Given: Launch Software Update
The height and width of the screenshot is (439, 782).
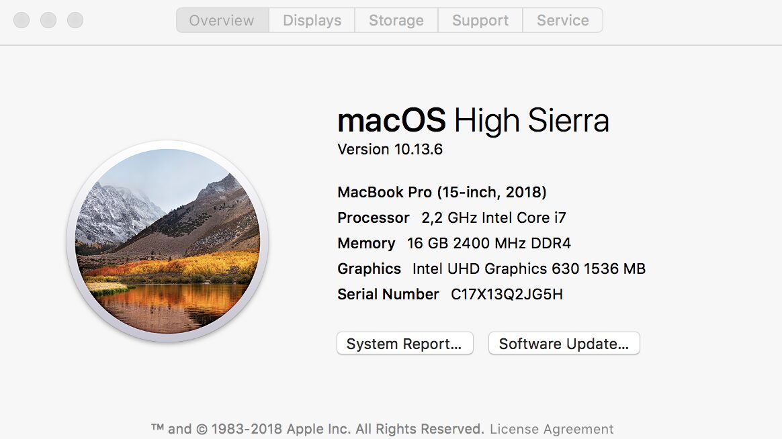Looking at the screenshot, I should pyautogui.click(x=564, y=343).
